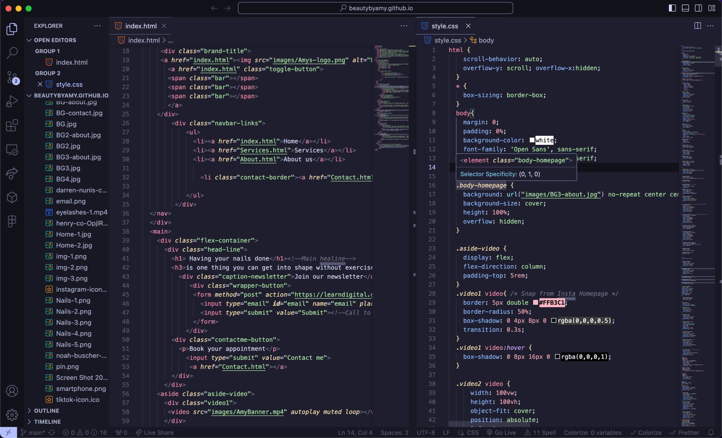Image resolution: width=722 pixels, height=438 pixels.
Task: Click the index.html breadcrumb item
Action: 139,40
